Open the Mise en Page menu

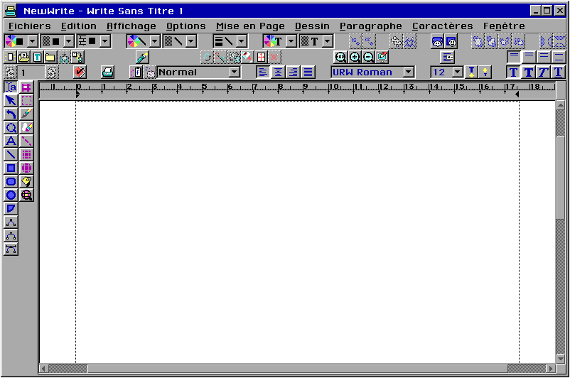click(250, 26)
